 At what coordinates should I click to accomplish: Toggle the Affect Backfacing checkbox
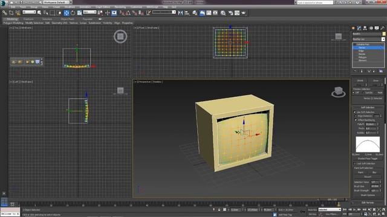tap(356, 120)
